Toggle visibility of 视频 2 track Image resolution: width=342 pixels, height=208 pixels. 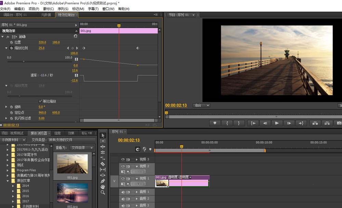(122, 166)
